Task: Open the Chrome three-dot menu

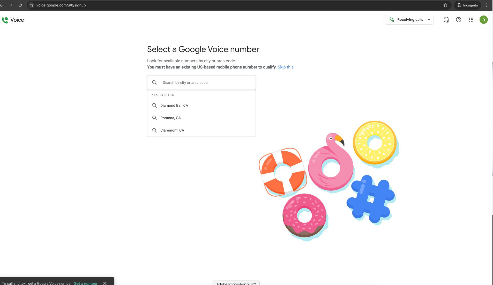Action: click(x=487, y=5)
